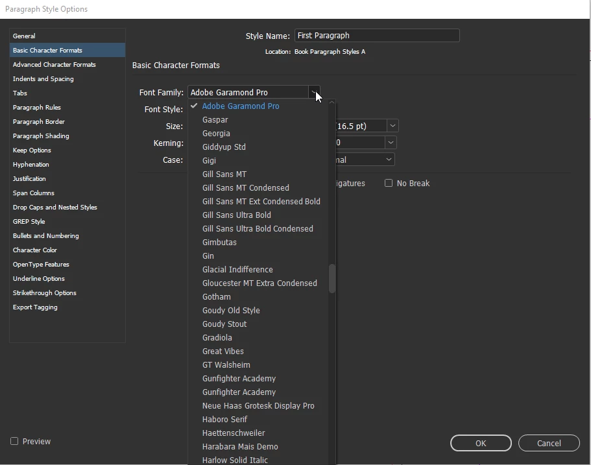Viewport: 591px width, 465px height.
Task: Open the General settings category
Action: click(67, 36)
